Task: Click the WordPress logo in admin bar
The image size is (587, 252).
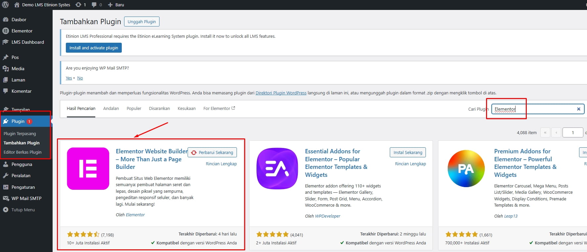Action: pyautogui.click(x=5, y=5)
